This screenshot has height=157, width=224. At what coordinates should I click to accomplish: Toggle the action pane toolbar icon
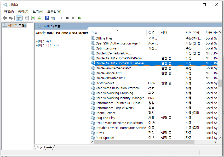tap(53, 18)
